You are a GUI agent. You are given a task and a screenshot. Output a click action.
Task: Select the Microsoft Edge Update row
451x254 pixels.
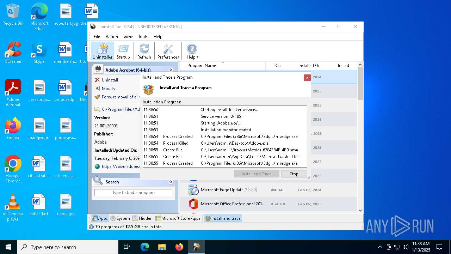pyautogui.click(x=268, y=190)
